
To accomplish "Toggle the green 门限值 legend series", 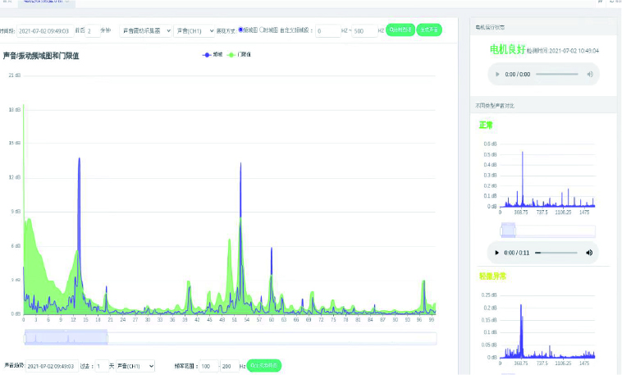I will (x=240, y=54).
